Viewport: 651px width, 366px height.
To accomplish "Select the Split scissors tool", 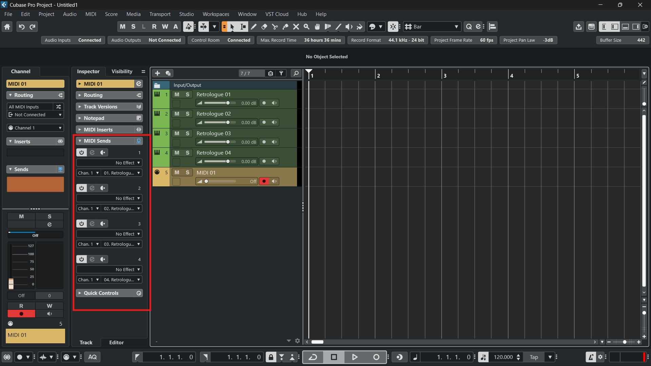I will 275,27.
